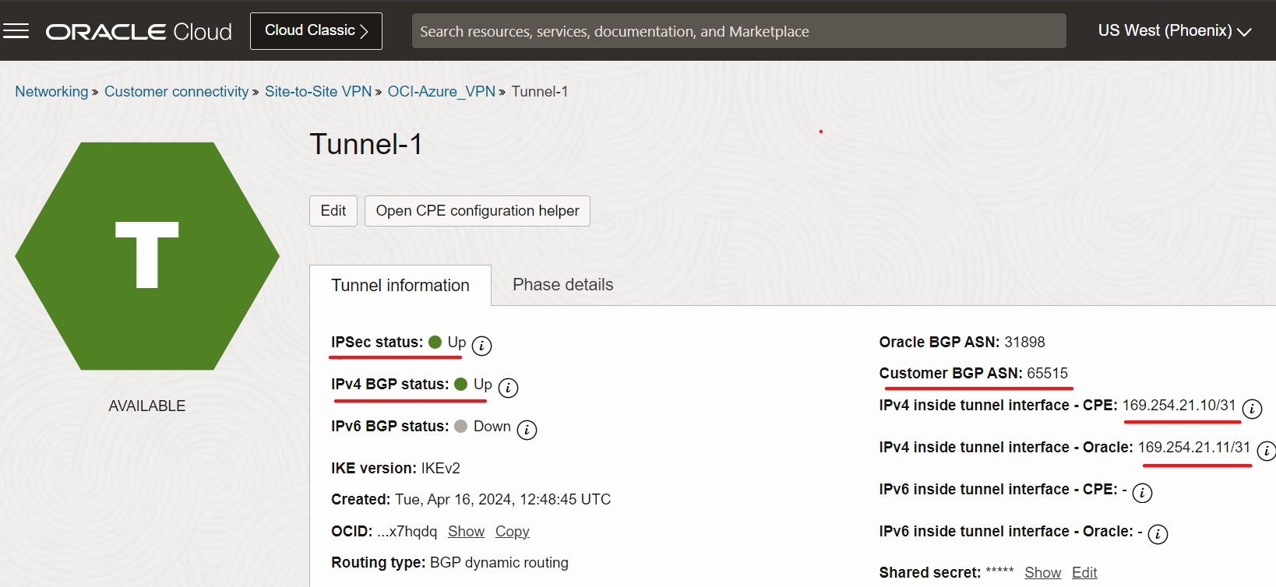Expand the US West (Phoenix) region dropdown
Screen dimensions: 1276x587
pos(1174,31)
